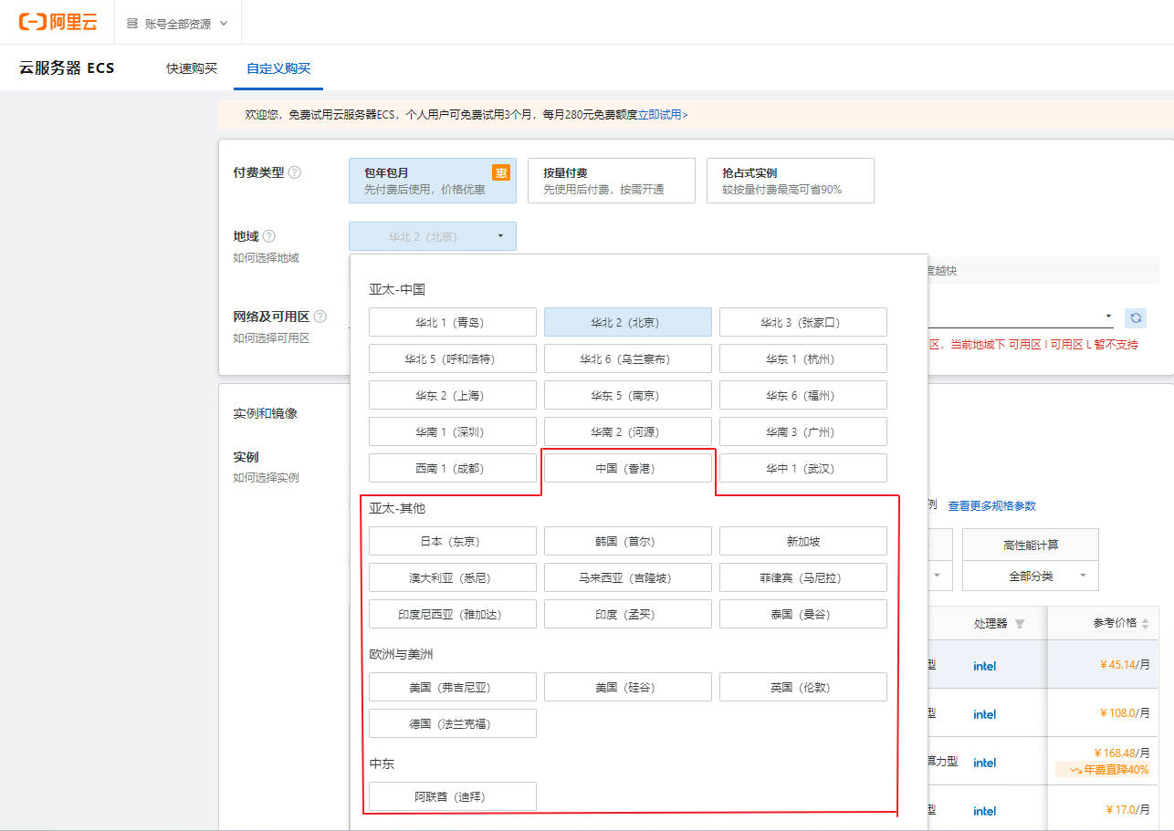1174x831 pixels.
Task: Choose region 美国（硅谷）
Action: point(628,687)
